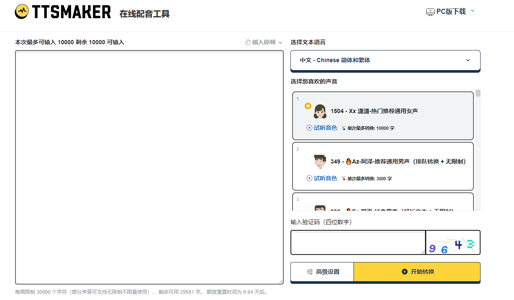Select the 349 阿泽 voice radio button

pyautogui.click(x=308, y=156)
